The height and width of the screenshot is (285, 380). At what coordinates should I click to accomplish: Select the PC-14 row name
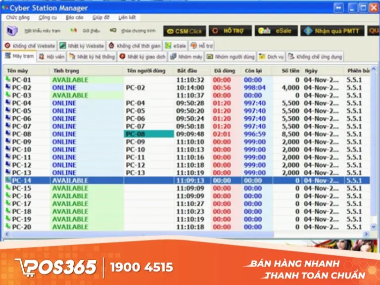tap(22, 181)
